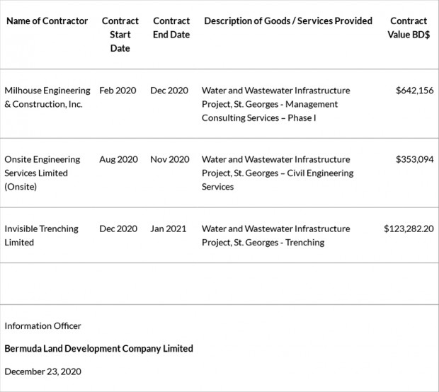The image size is (439, 392).
Task: Click the Bermuda Land Development Company Limited text
Action: [x=98, y=349]
